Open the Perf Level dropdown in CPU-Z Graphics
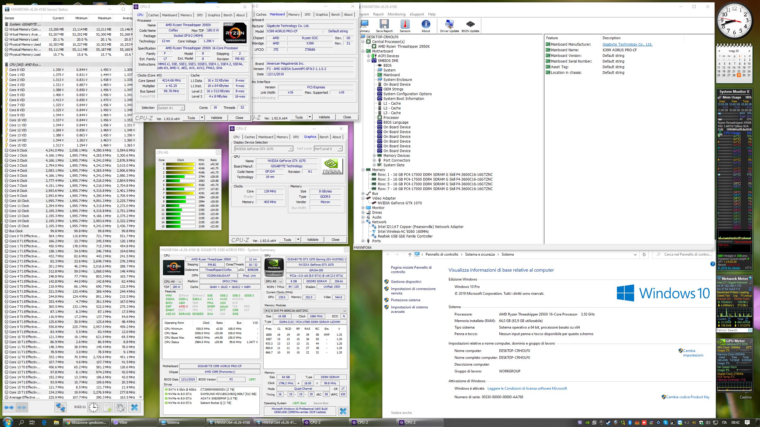 [328, 149]
